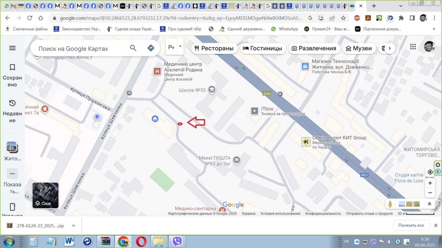This screenshot has height=248, width=442.
Task: Open Chrome extensions puzzle icon
Action: (x=401, y=18)
